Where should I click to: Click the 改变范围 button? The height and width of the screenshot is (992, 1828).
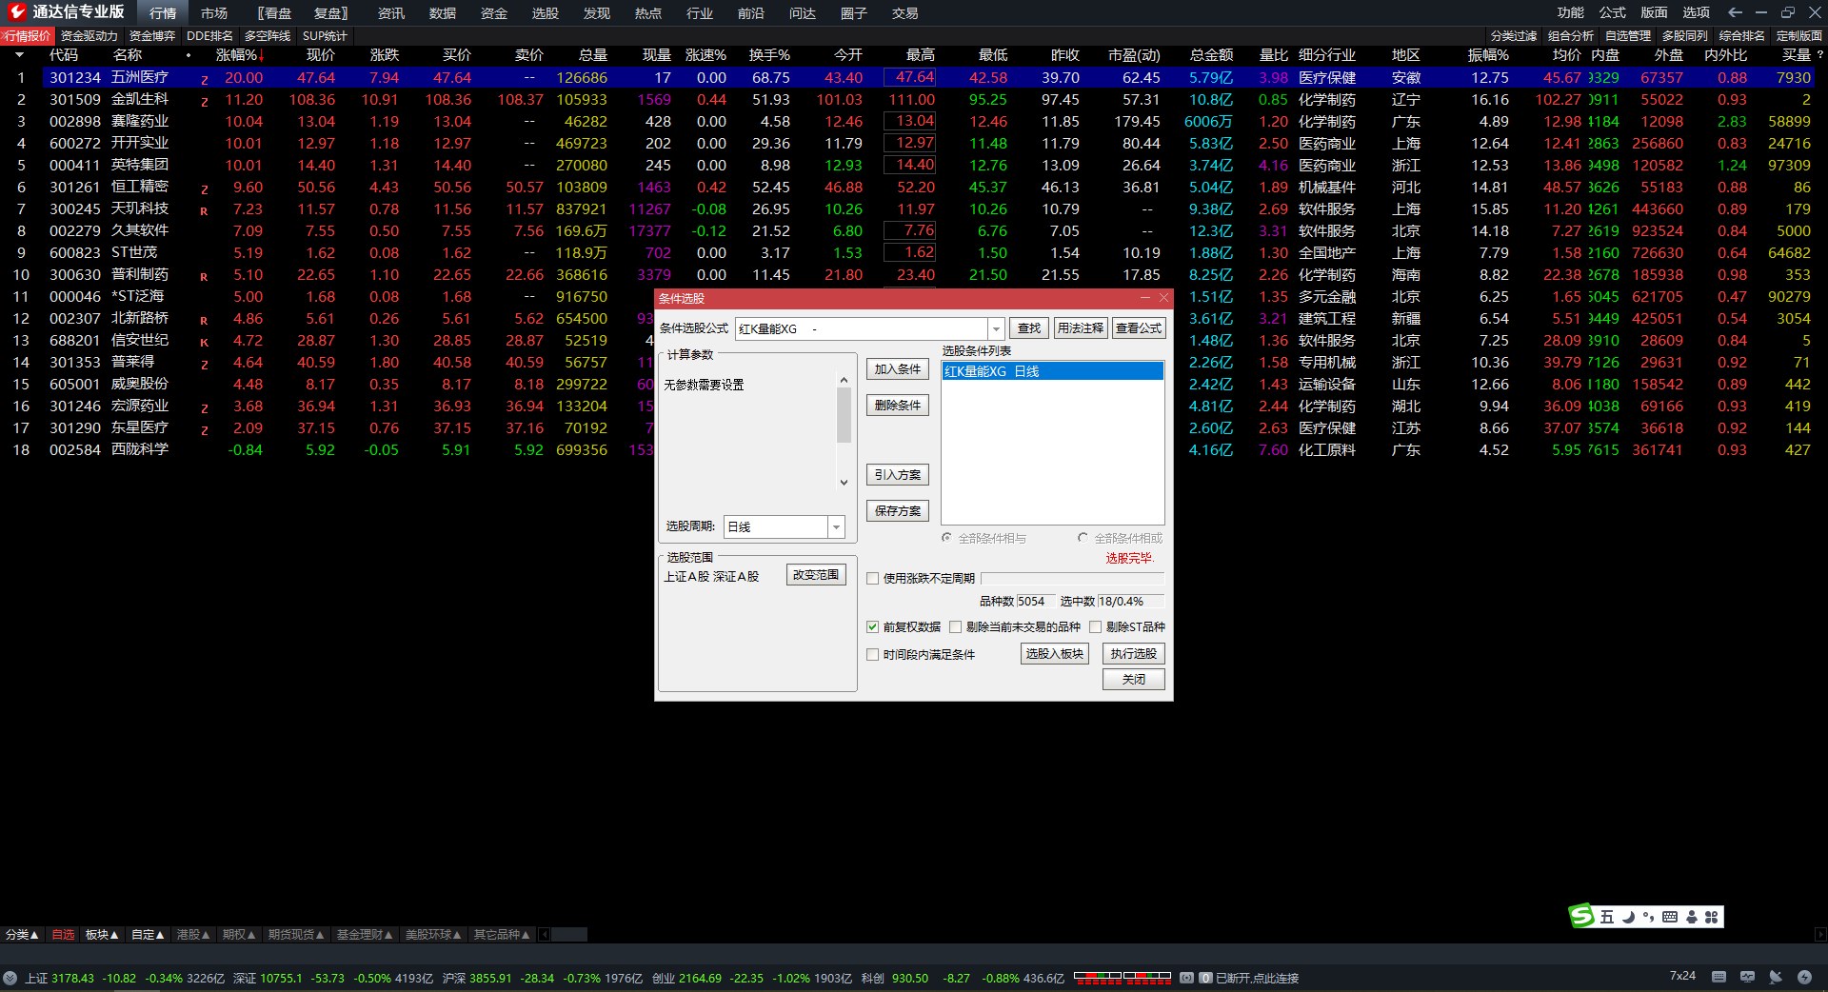pos(816,575)
